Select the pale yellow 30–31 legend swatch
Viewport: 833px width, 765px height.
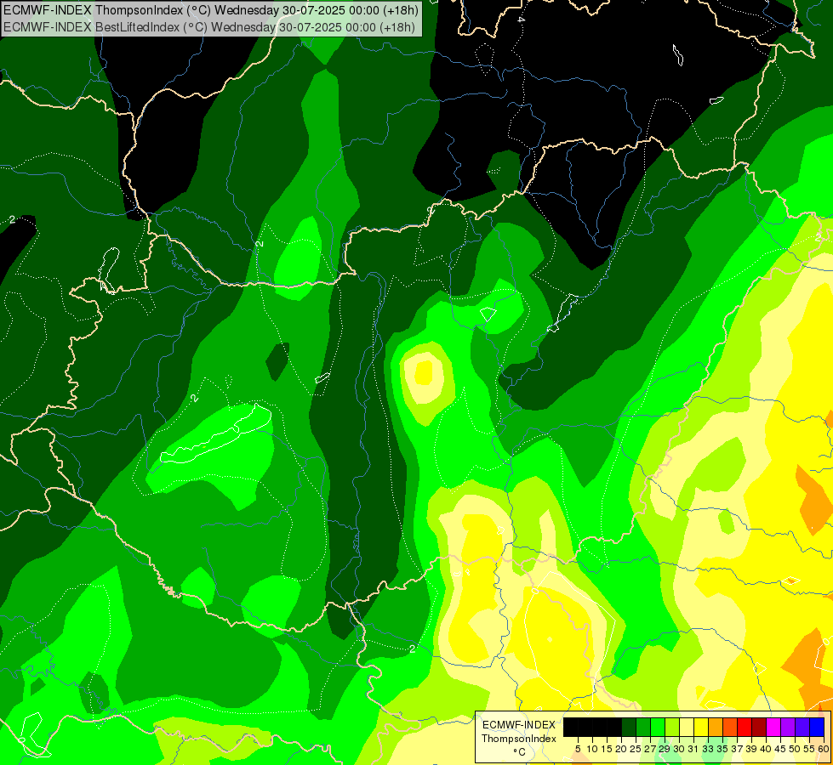pyautogui.click(x=687, y=727)
